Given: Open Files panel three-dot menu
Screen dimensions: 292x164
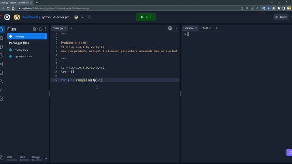Looking at the screenshot, I should coord(45,29).
